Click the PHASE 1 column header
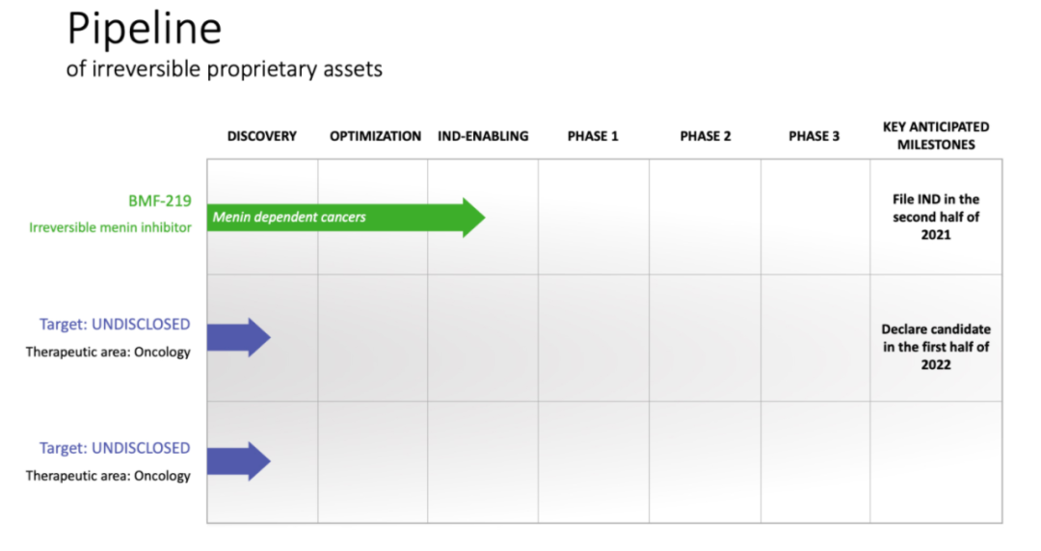 [x=593, y=136]
